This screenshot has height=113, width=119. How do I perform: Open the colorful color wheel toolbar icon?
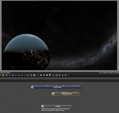(13, 75)
